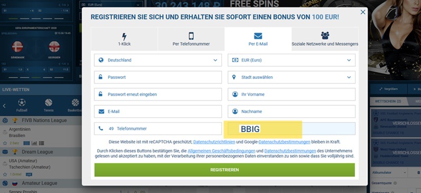Go to previous sports with left arrow
The height and width of the screenshot is (193, 421).
4,106
